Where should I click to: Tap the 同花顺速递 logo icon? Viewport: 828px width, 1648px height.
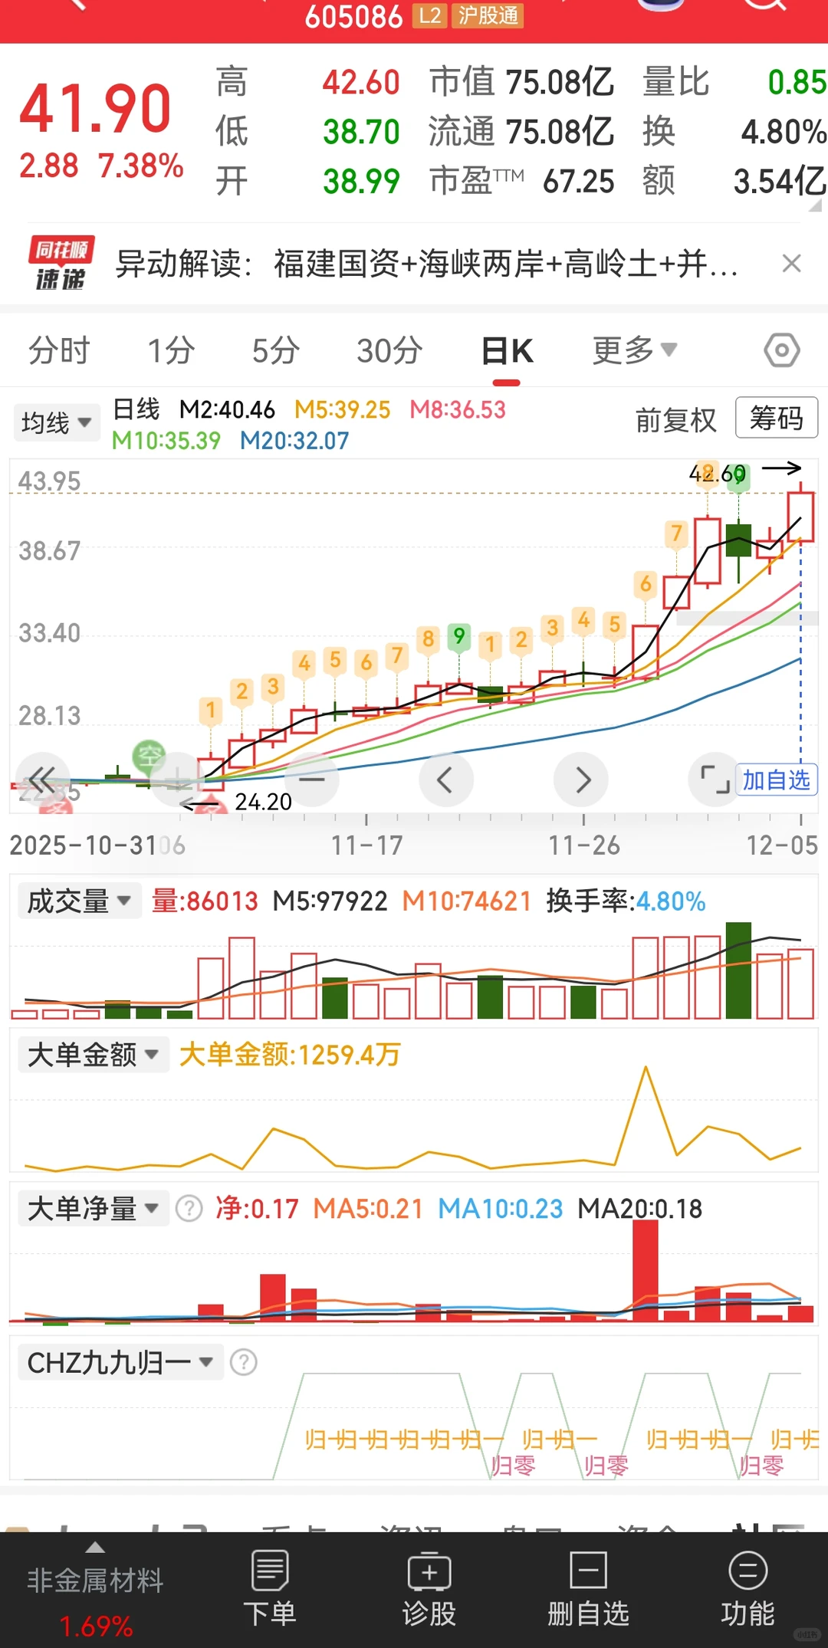point(61,263)
